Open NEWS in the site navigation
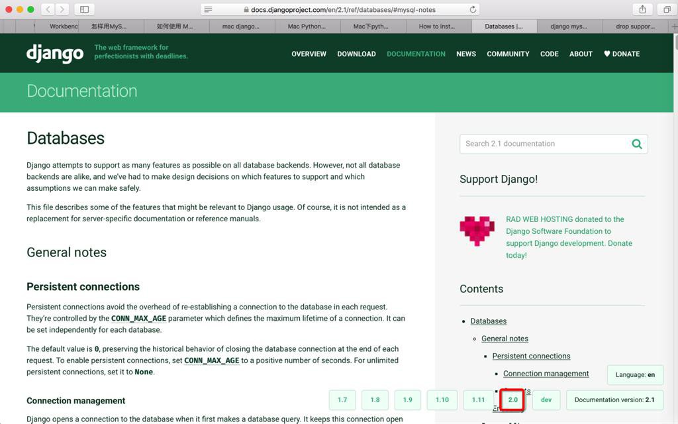 466,54
